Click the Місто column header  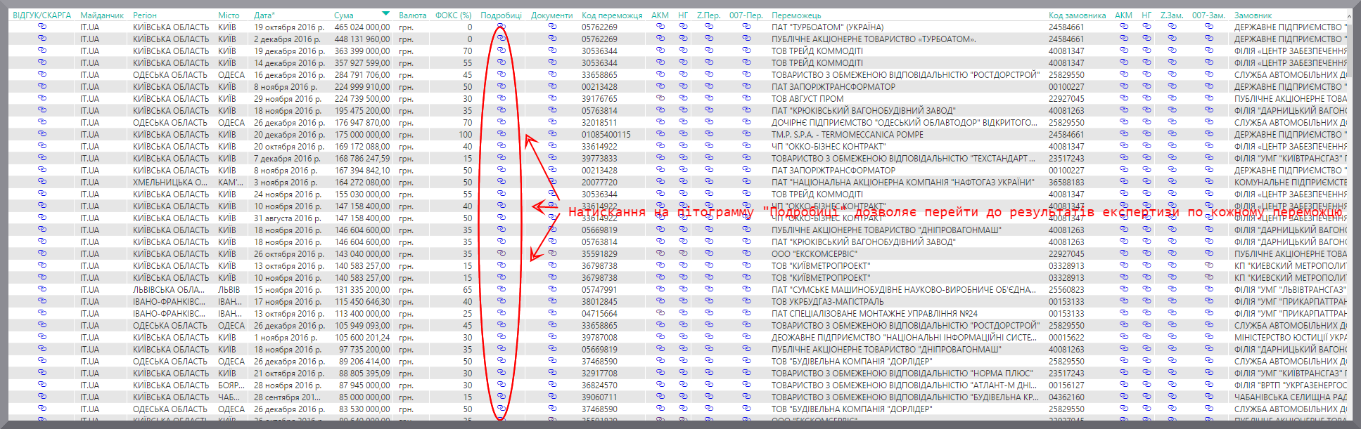(229, 15)
